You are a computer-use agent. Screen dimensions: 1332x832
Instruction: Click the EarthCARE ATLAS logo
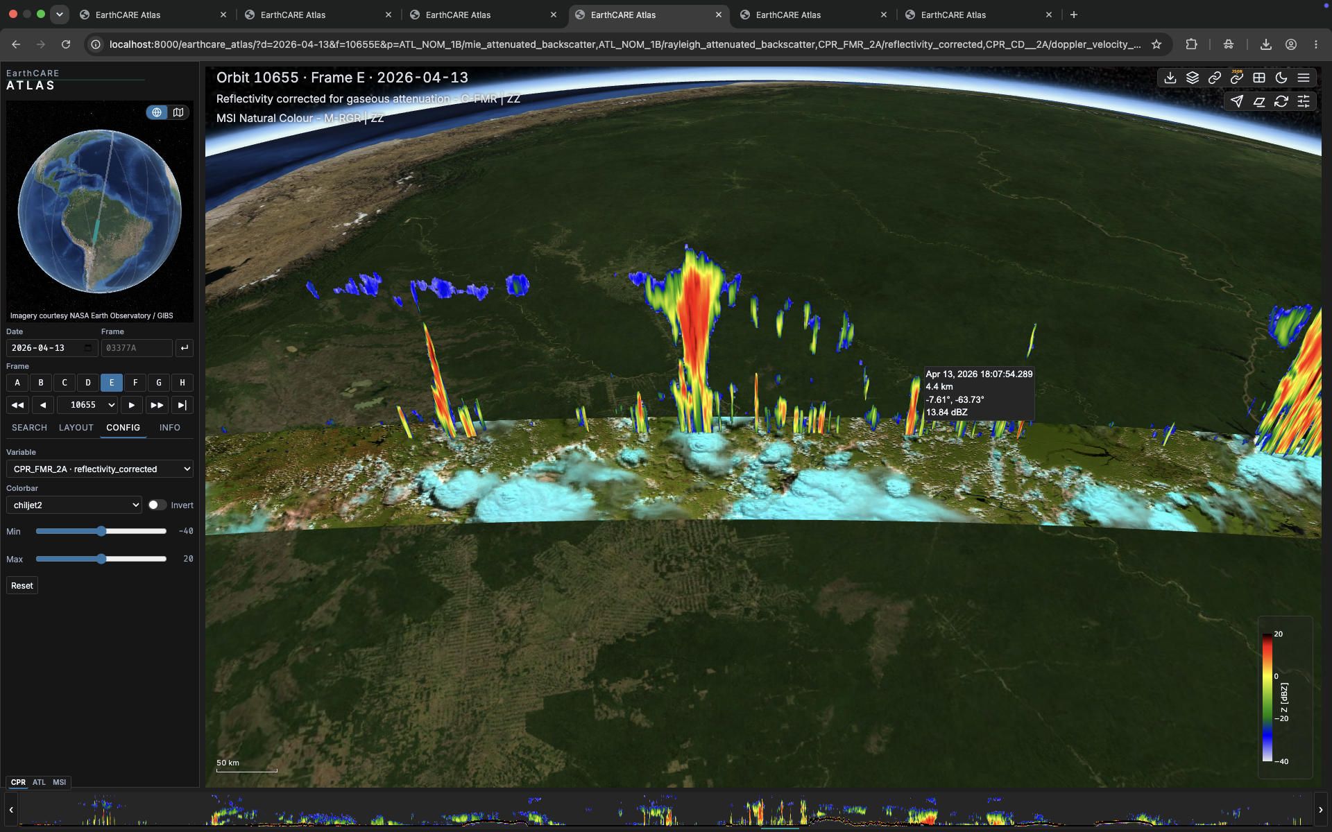pos(33,80)
